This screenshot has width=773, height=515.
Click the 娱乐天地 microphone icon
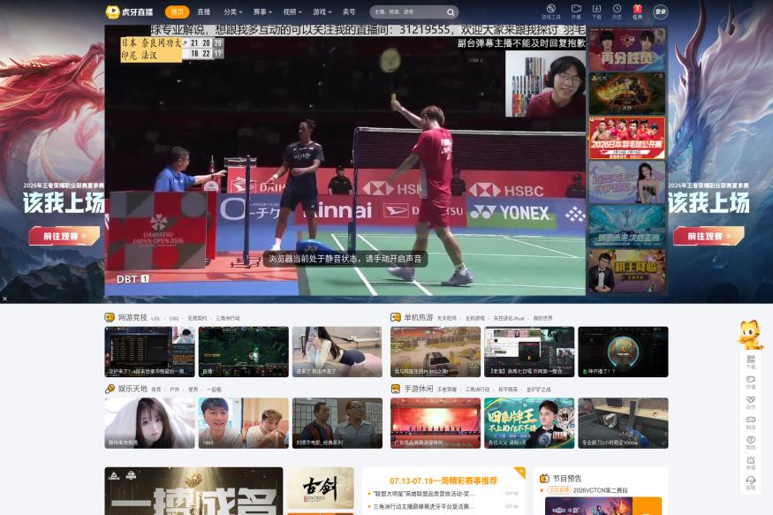(x=110, y=389)
